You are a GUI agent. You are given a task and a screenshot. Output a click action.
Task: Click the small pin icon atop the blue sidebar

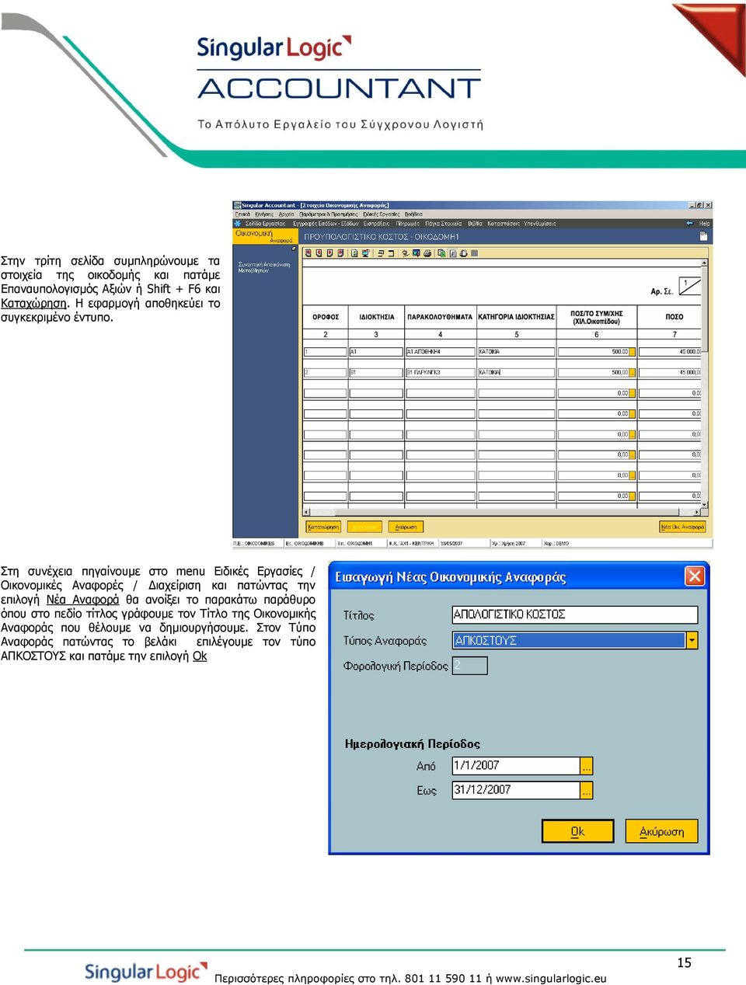[294, 249]
